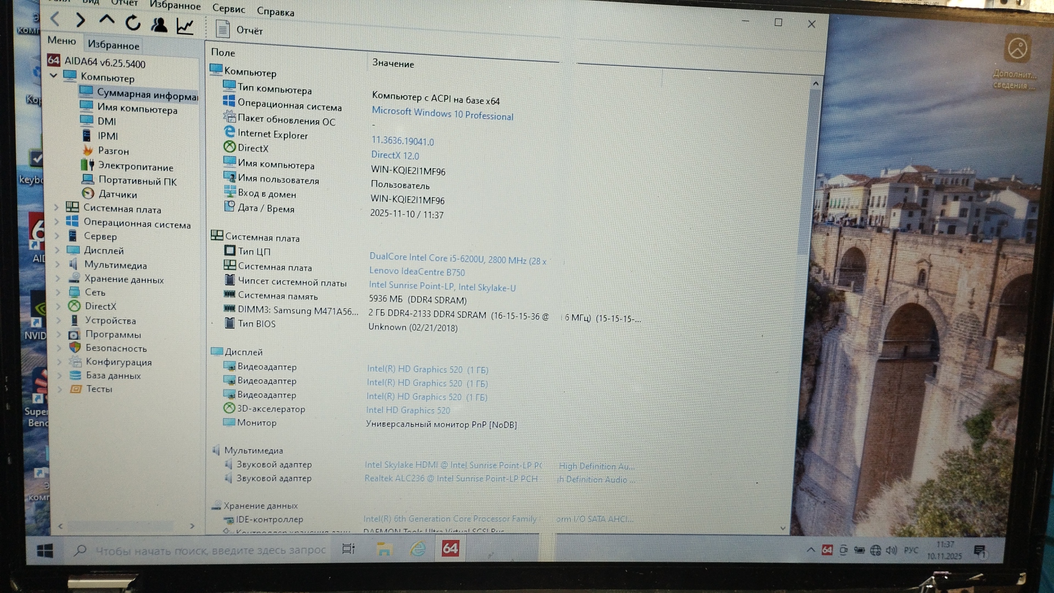Open AIDA64 icon in taskbar
Viewport: 1054px width, 593px height.
450,549
